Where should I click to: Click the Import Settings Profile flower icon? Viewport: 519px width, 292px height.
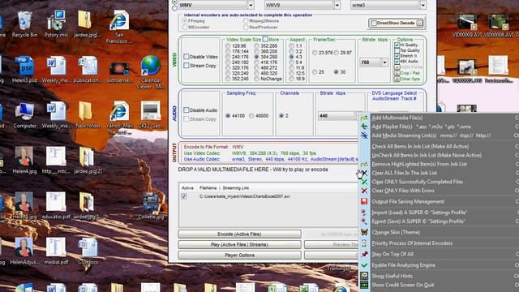tap(364, 213)
